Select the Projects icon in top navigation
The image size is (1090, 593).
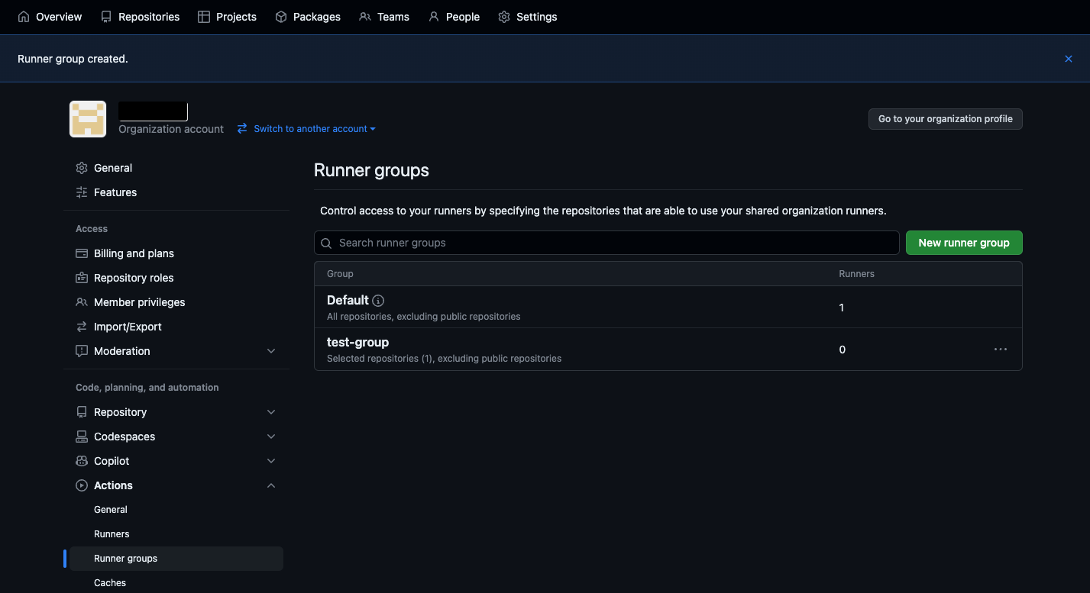[203, 16]
